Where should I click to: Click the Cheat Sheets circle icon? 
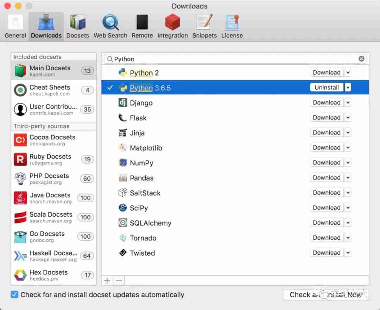click(20, 90)
